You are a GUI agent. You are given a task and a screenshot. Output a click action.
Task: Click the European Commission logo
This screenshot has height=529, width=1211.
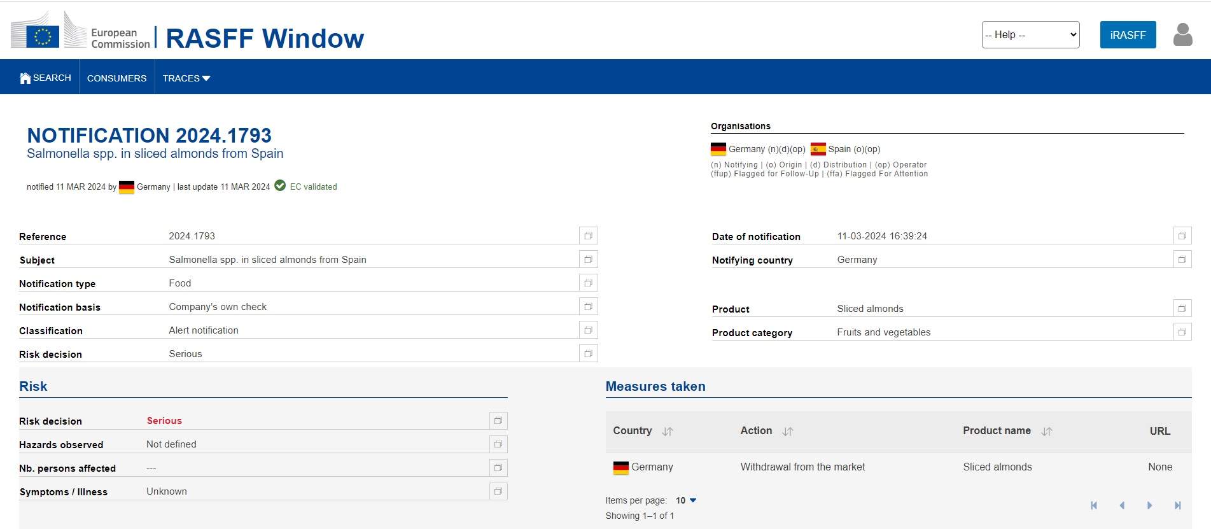point(80,31)
